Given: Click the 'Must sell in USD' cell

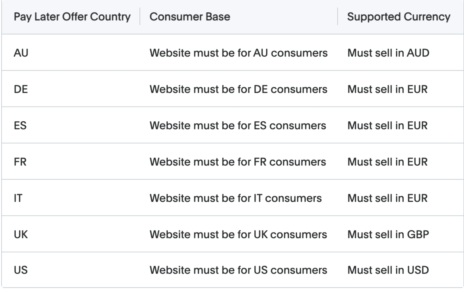Looking at the screenshot, I should (x=388, y=270).
